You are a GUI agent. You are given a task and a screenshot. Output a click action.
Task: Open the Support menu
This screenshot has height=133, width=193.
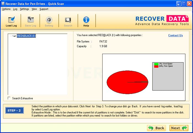pos(44,9)
